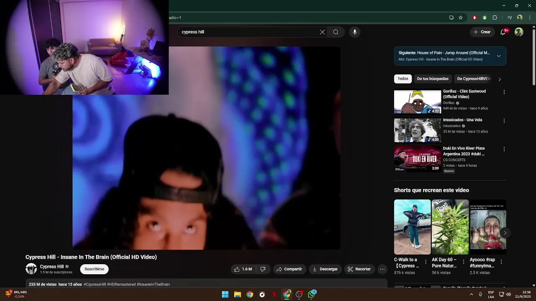Screen dimensions: 536x301
Task: Open options for Duki En Vivo video
Action: 504,149
